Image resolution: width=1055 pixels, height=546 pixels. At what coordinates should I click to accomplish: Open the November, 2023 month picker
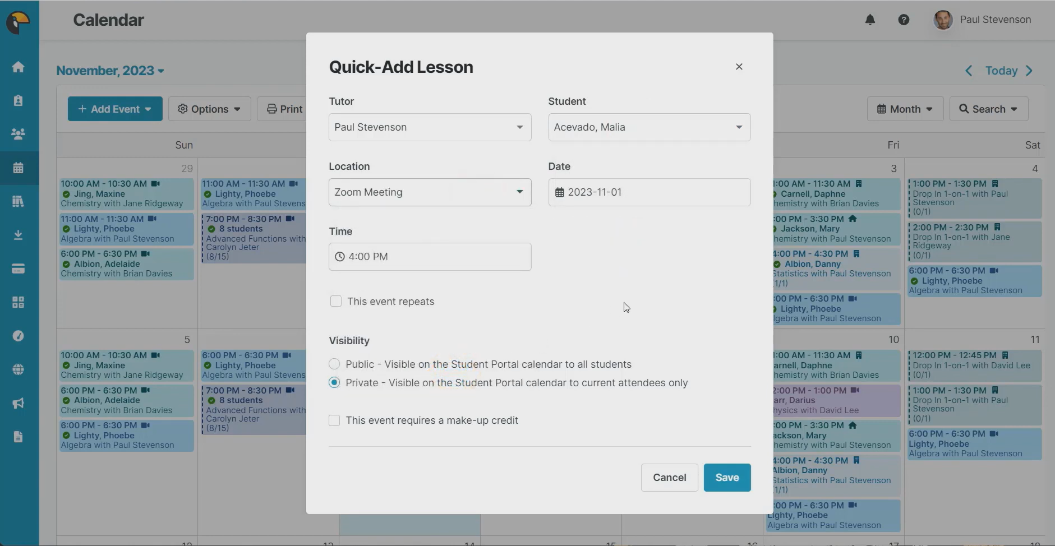(110, 70)
